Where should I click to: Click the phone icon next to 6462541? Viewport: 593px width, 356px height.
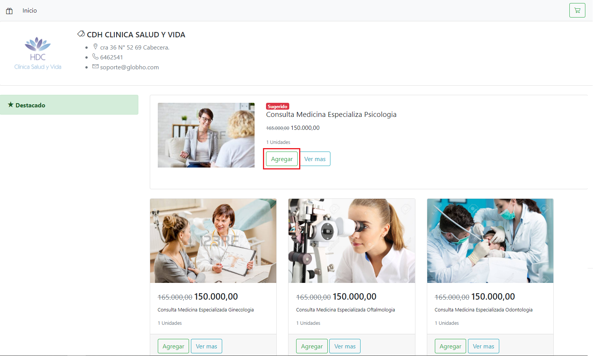pyautogui.click(x=95, y=57)
